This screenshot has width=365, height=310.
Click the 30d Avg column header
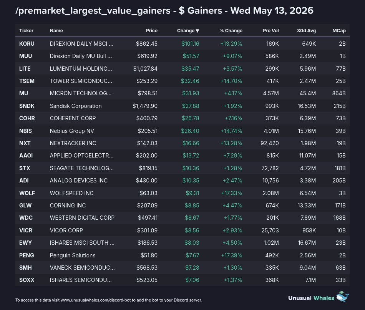click(306, 30)
